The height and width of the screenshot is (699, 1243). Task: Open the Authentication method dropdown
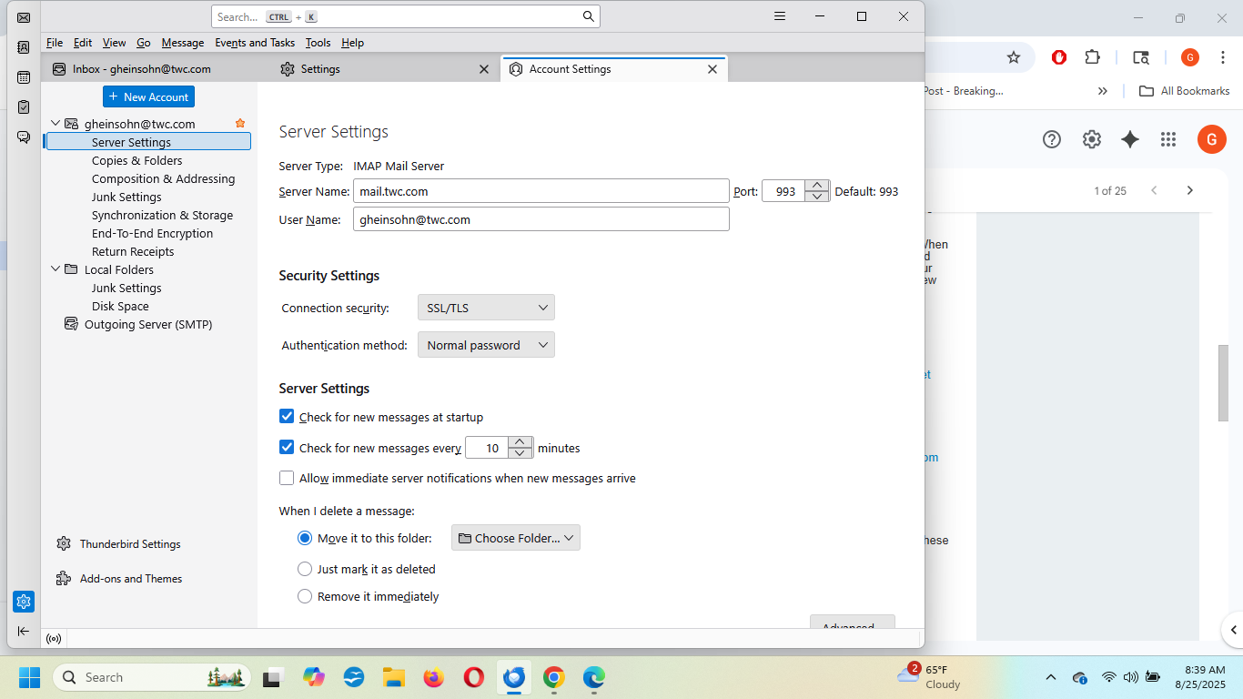(486, 345)
